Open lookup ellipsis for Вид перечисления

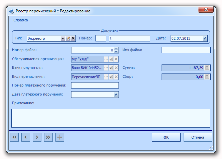pyautogui.click(x=106, y=77)
